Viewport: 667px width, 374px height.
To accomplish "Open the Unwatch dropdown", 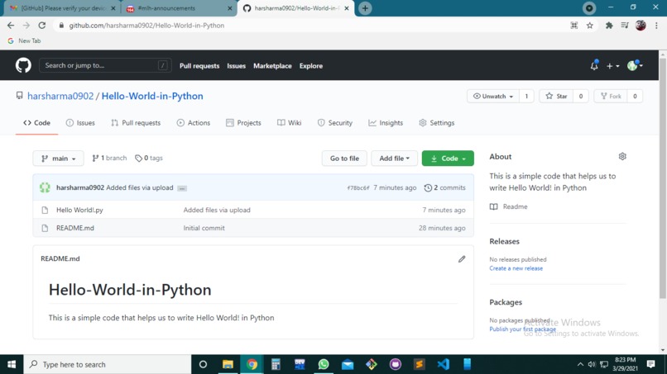I will pyautogui.click(x=493, y=97).
